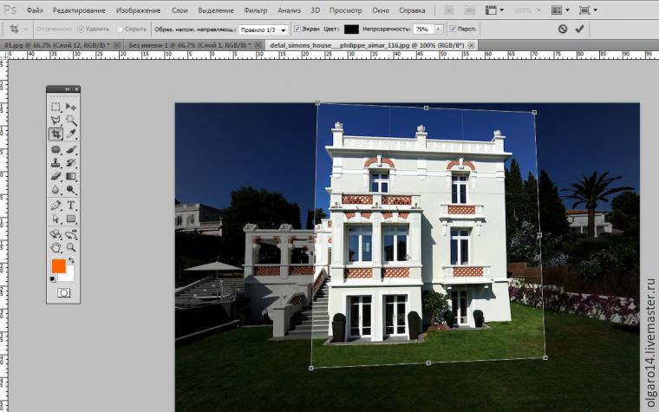Open the 3D menu
The image size is (659, 412).
tap(316, 10)
